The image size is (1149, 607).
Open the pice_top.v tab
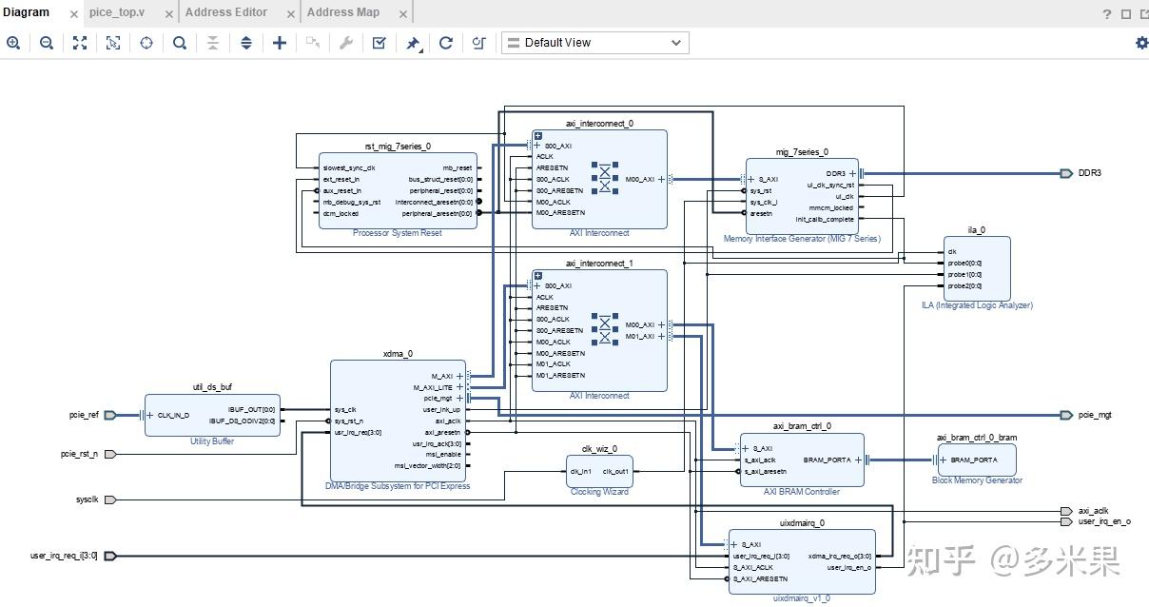118,12
